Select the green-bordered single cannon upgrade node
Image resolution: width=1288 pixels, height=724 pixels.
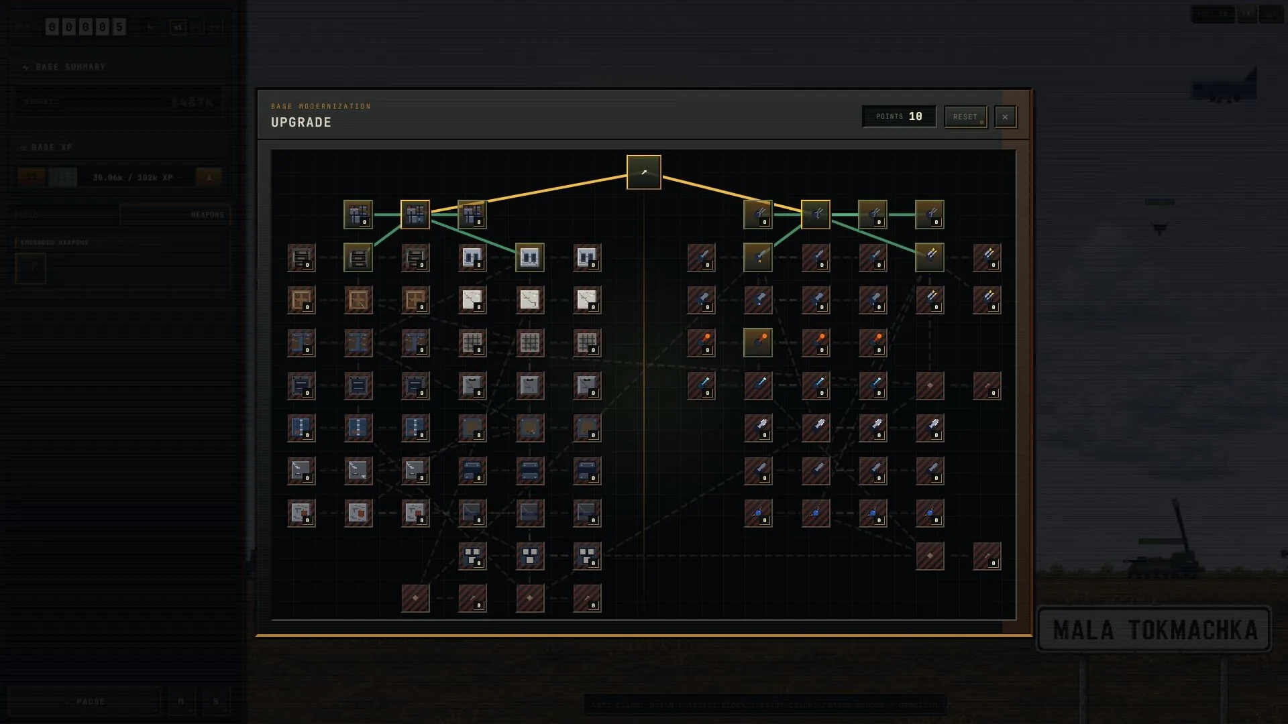758,257
